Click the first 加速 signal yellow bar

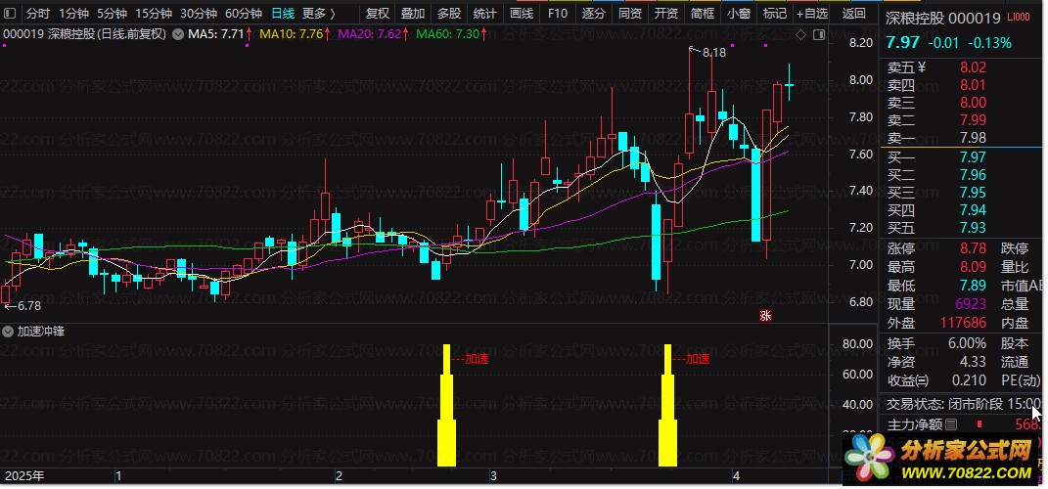coord(446,406)
